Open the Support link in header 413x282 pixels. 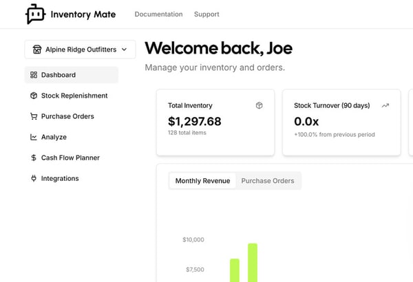click(x=206, y=14)
